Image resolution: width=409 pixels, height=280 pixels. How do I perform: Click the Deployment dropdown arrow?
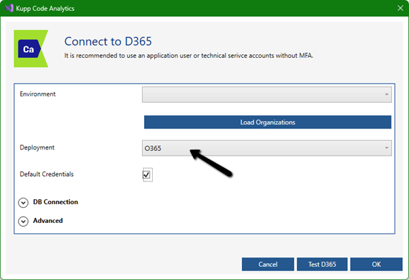[x=387, y=147]
